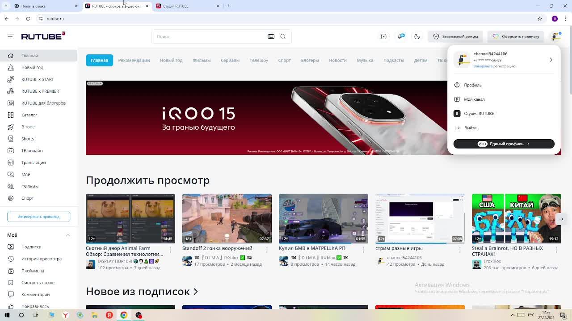Open the Standoff 2 гонка вооружений thumbnail
The image size is (572, 321).
227,218
